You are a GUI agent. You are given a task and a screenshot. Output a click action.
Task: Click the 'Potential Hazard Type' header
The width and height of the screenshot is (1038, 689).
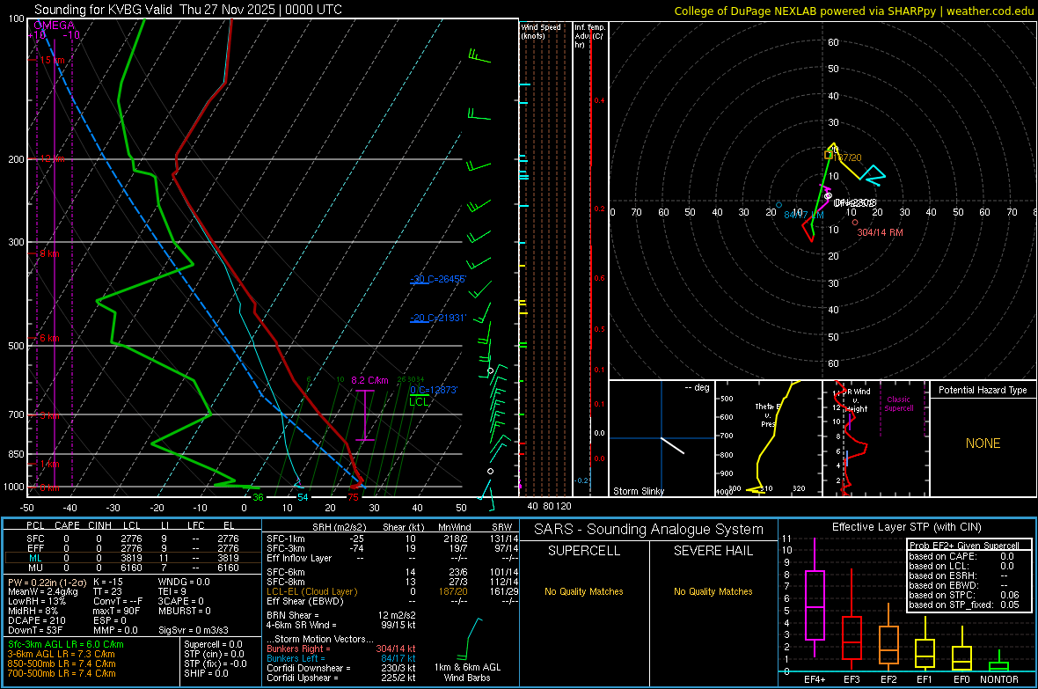coord(983,390)
